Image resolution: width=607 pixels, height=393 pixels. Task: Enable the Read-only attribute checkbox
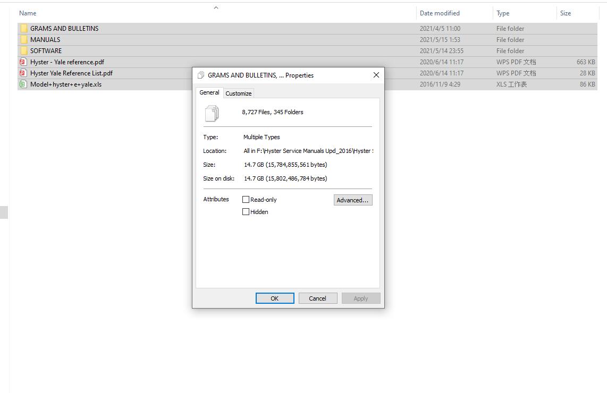tap(246, 199)
